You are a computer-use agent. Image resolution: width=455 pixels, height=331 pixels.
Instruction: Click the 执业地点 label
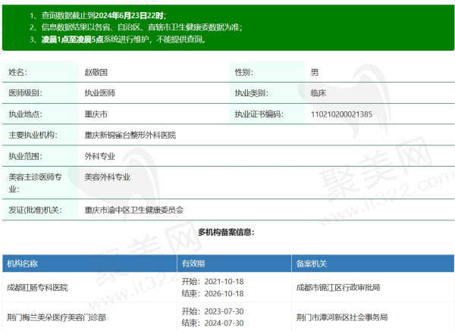25,114
